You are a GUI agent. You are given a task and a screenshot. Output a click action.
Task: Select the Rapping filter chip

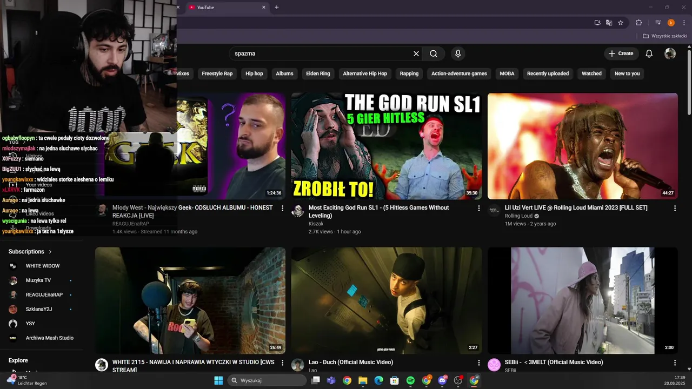point(409,73)
